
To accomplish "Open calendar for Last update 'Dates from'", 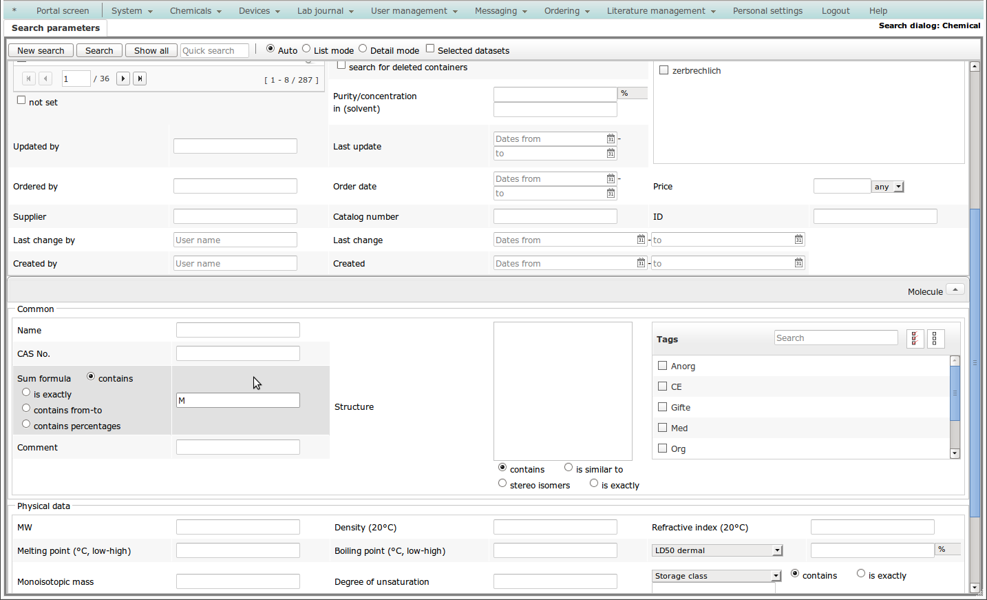I will [611, 139].
